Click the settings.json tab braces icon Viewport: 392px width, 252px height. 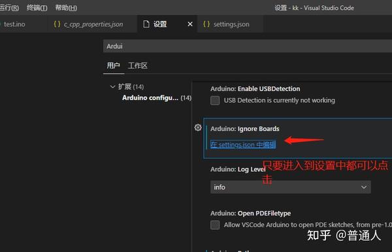206,24
